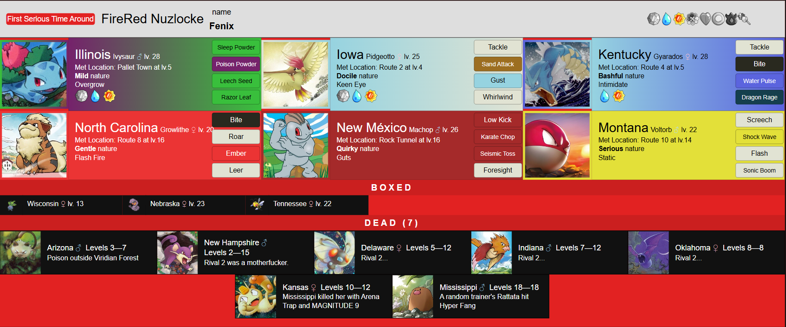This screenshot has height=327, width=786.
Task: Select the Sand Attack move
Action: pyautogui.click(x=498, y=64)
